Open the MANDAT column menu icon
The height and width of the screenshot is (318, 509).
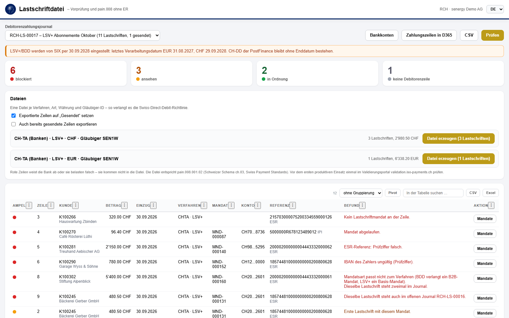[231, 205]
